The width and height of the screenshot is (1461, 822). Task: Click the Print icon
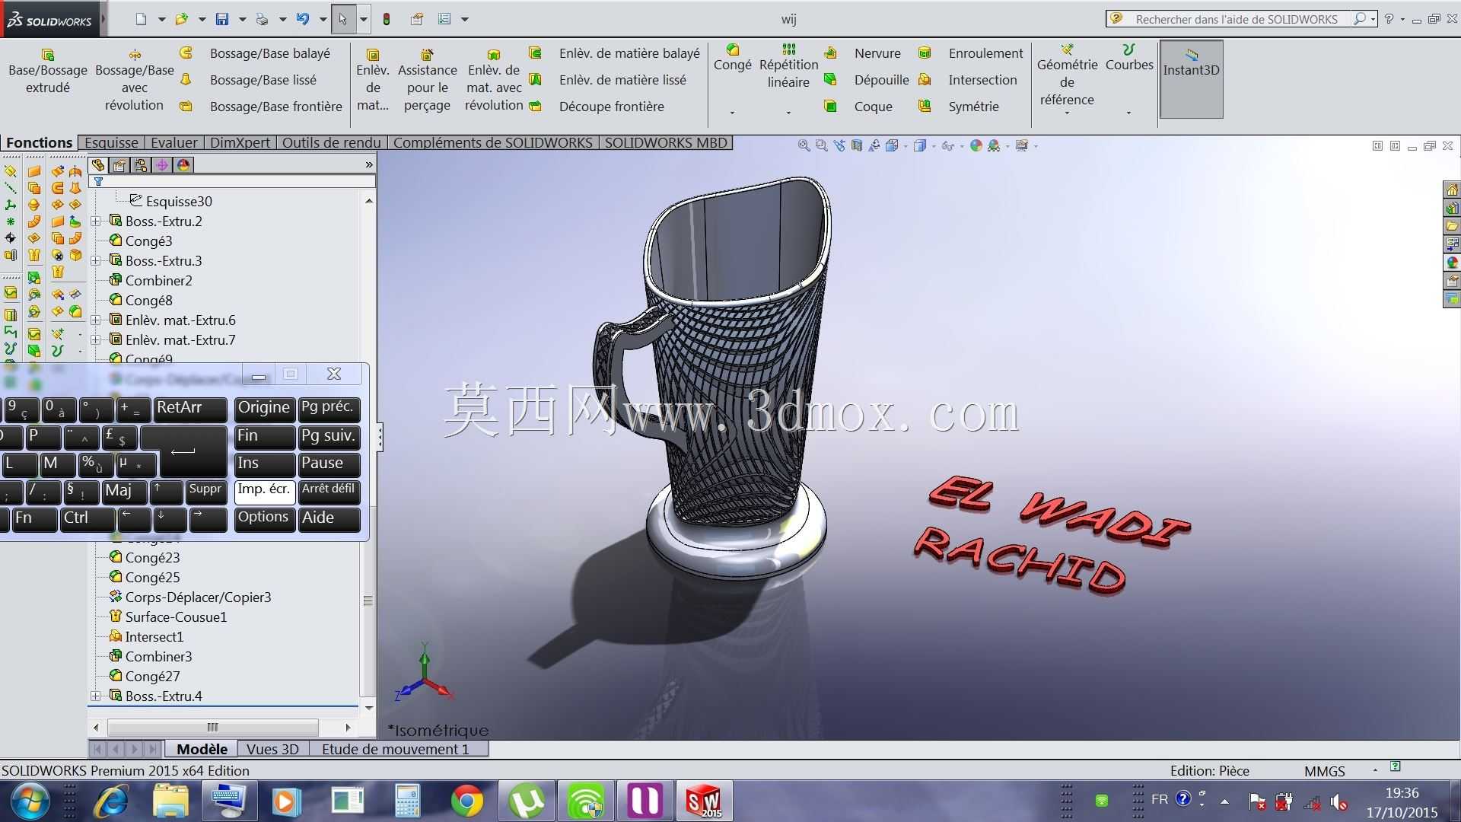tap(262, 19)
